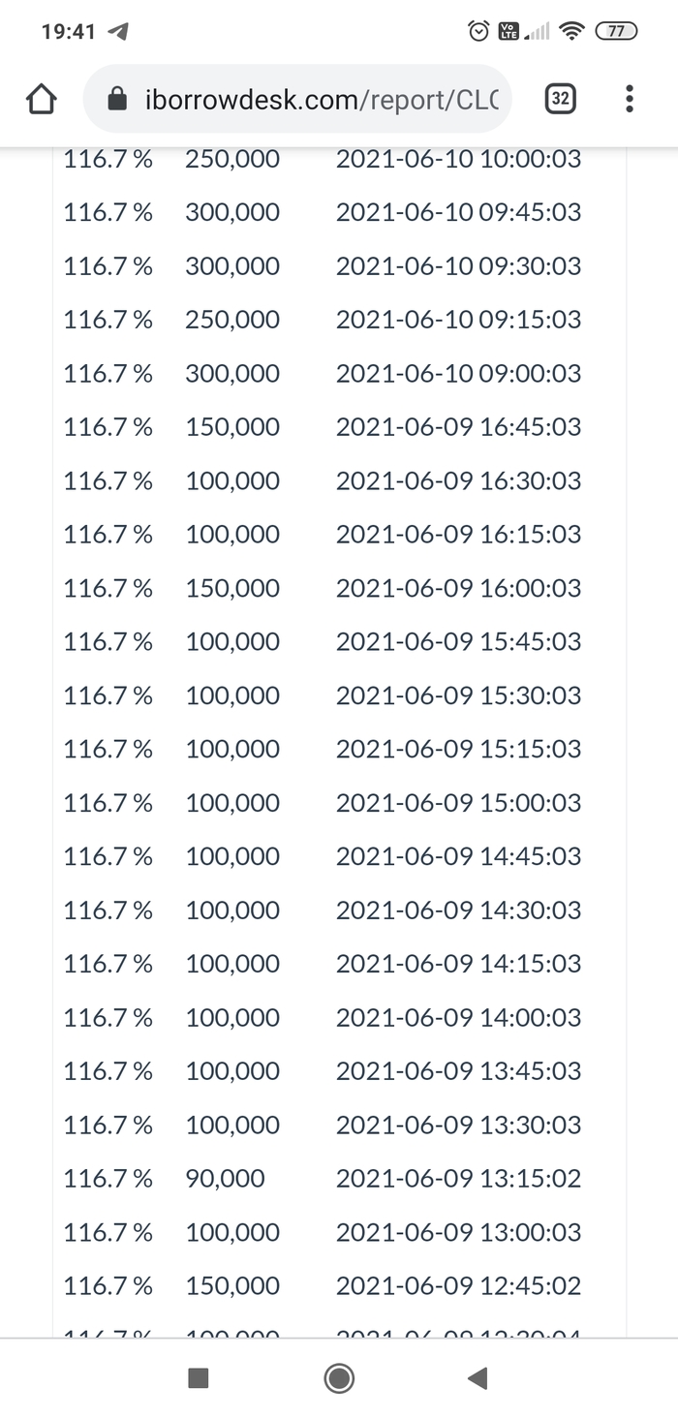
Task: Tap the 2021-06-10 09:00:03 timestamp
Action: 458,374
